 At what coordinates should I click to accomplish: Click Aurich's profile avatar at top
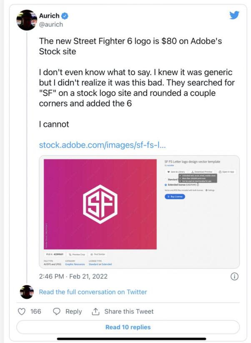pos(27,20)
